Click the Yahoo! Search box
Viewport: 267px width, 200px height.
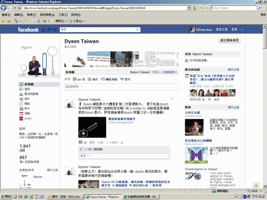234,8
